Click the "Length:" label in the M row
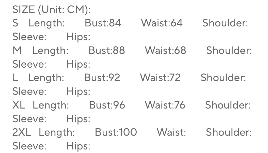 point(50,50)
